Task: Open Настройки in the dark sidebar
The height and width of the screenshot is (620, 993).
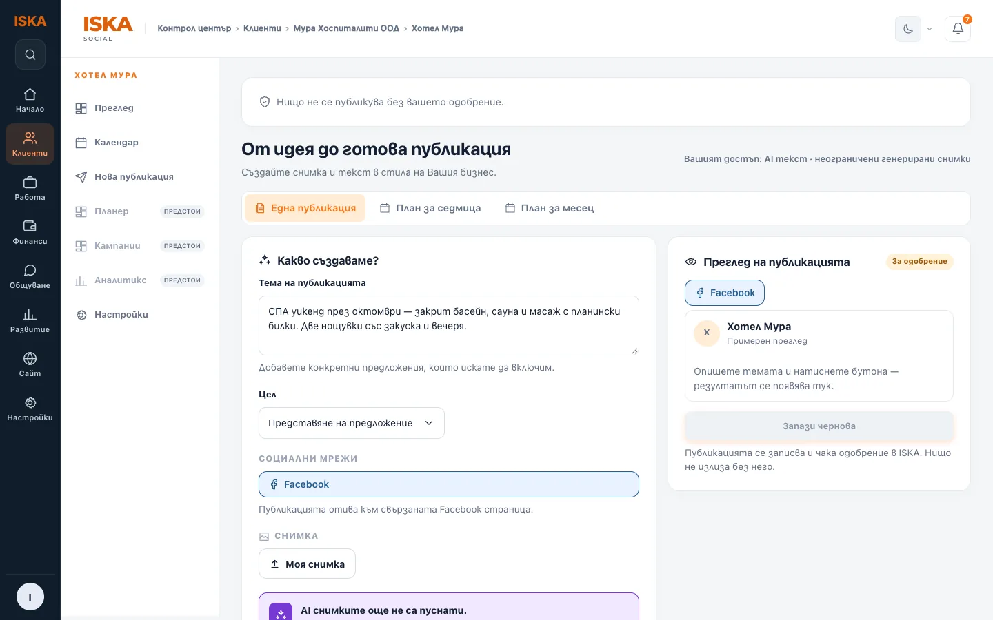Action: 30,409
